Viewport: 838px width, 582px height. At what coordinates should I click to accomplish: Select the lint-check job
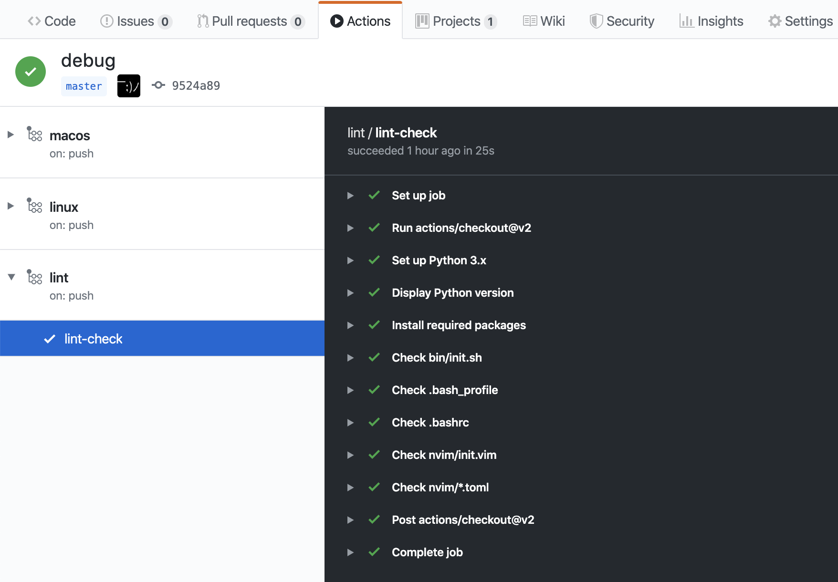(162, 339)
